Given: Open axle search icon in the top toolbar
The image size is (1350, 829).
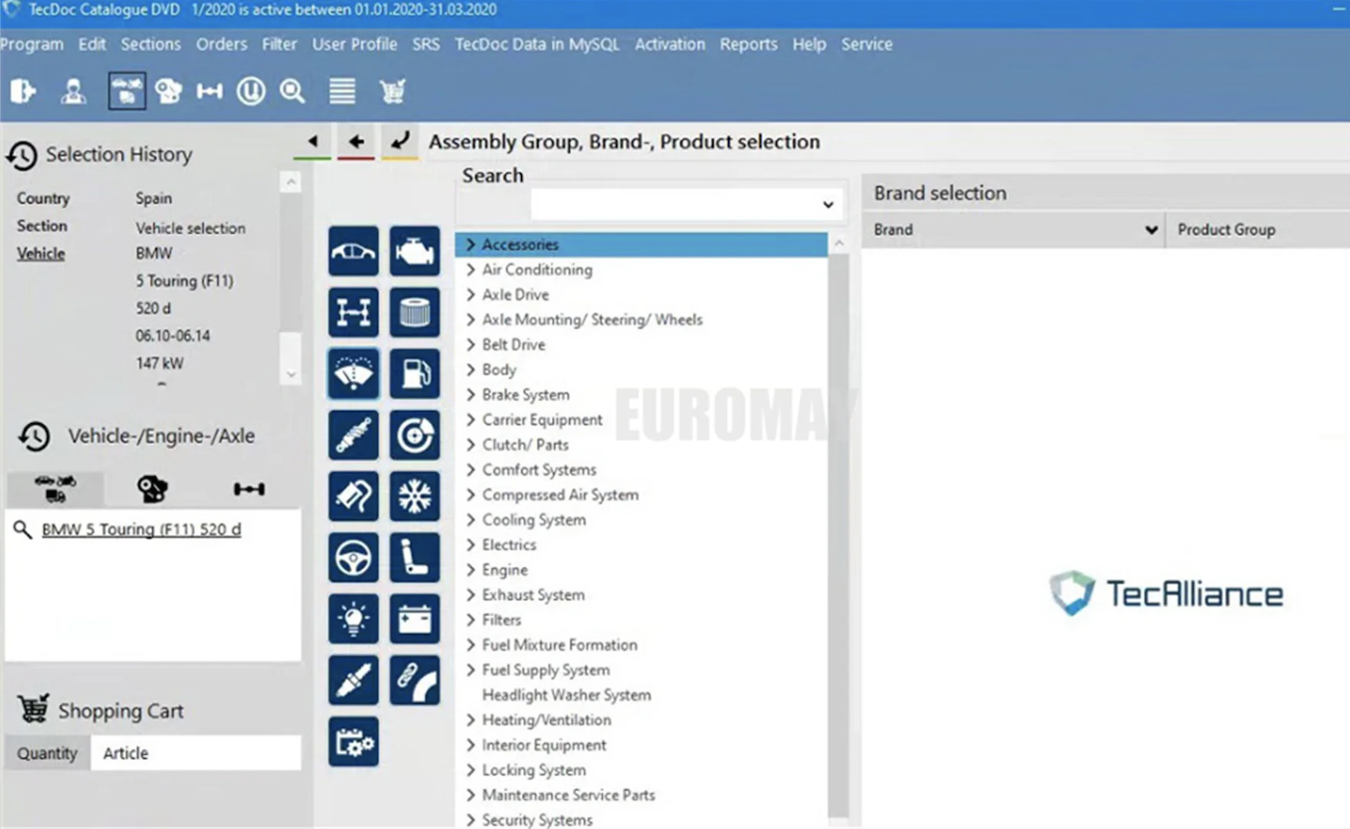Looking at the screenshot, I should [x=210, y=91].
